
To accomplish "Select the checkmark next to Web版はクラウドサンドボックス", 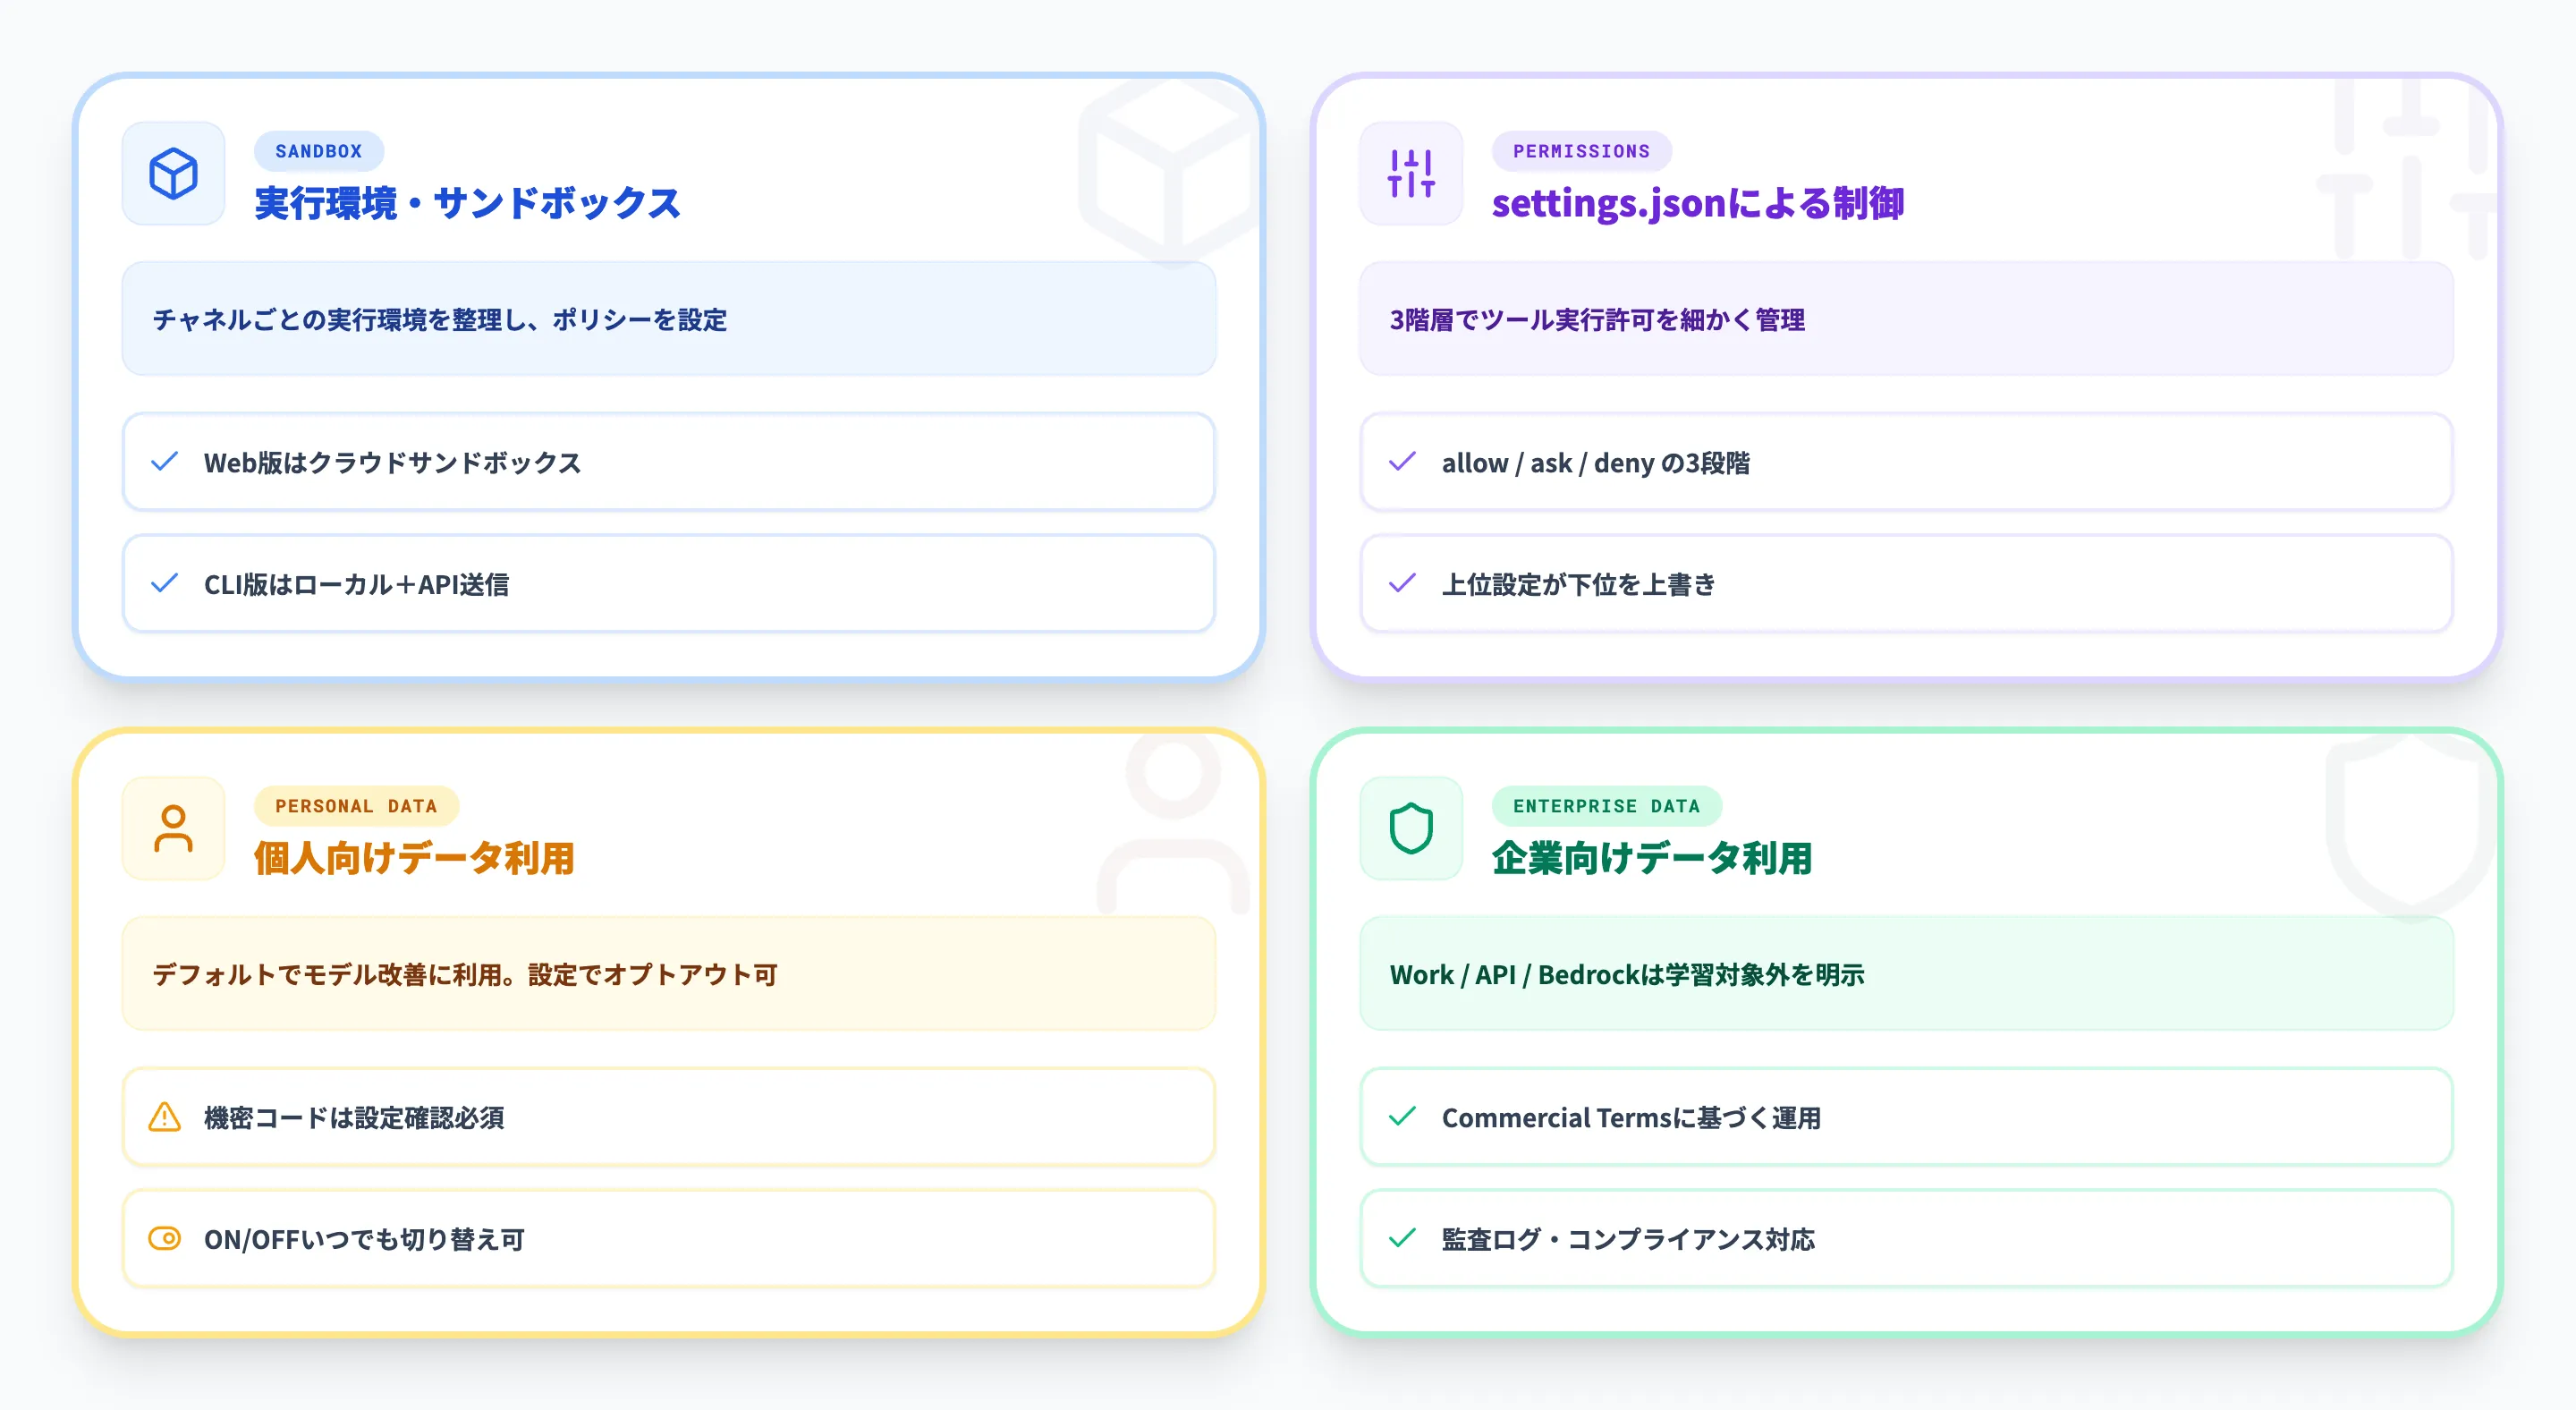I will (x=164, y=462).
